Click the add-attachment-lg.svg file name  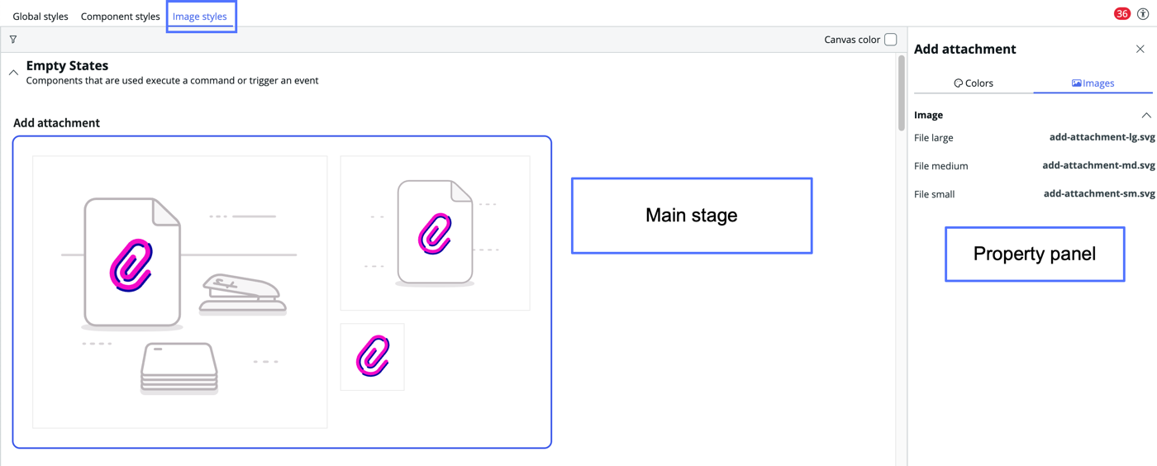click(1102, 137)
